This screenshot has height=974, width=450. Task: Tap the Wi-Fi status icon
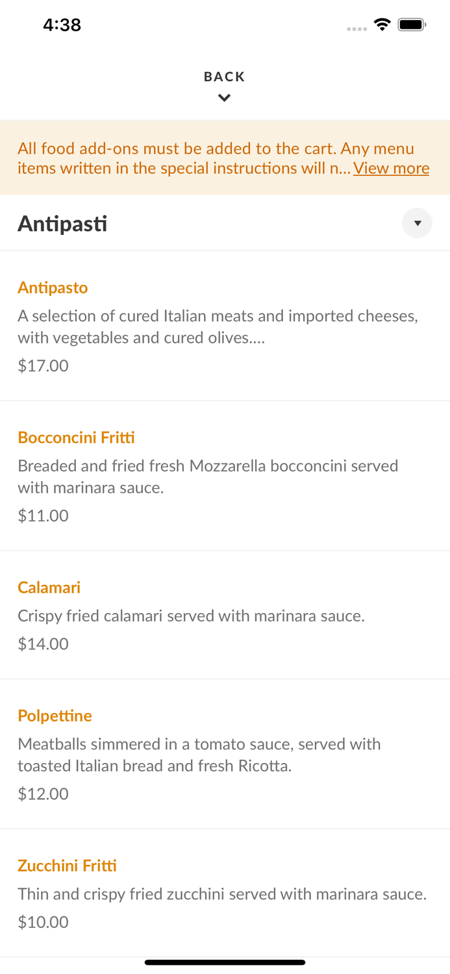(x=382, y=23)
